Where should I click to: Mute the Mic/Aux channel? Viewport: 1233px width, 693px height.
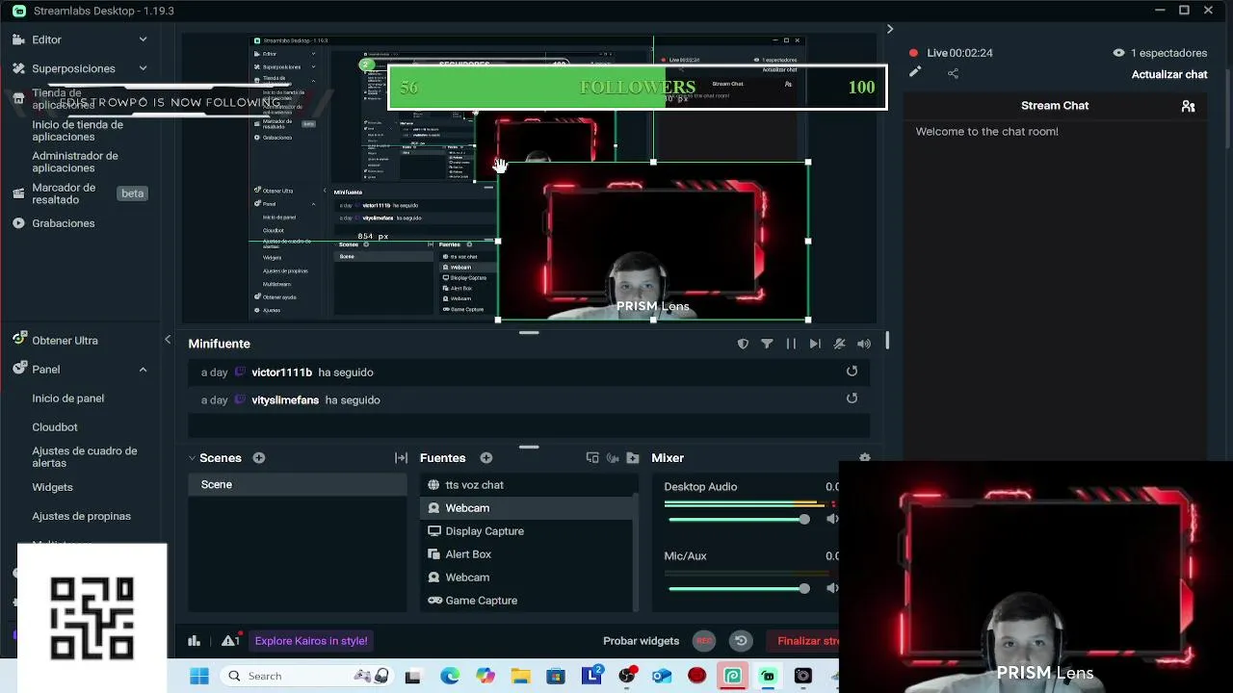click(832, 588)
